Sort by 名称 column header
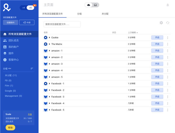 coord(46,33)
